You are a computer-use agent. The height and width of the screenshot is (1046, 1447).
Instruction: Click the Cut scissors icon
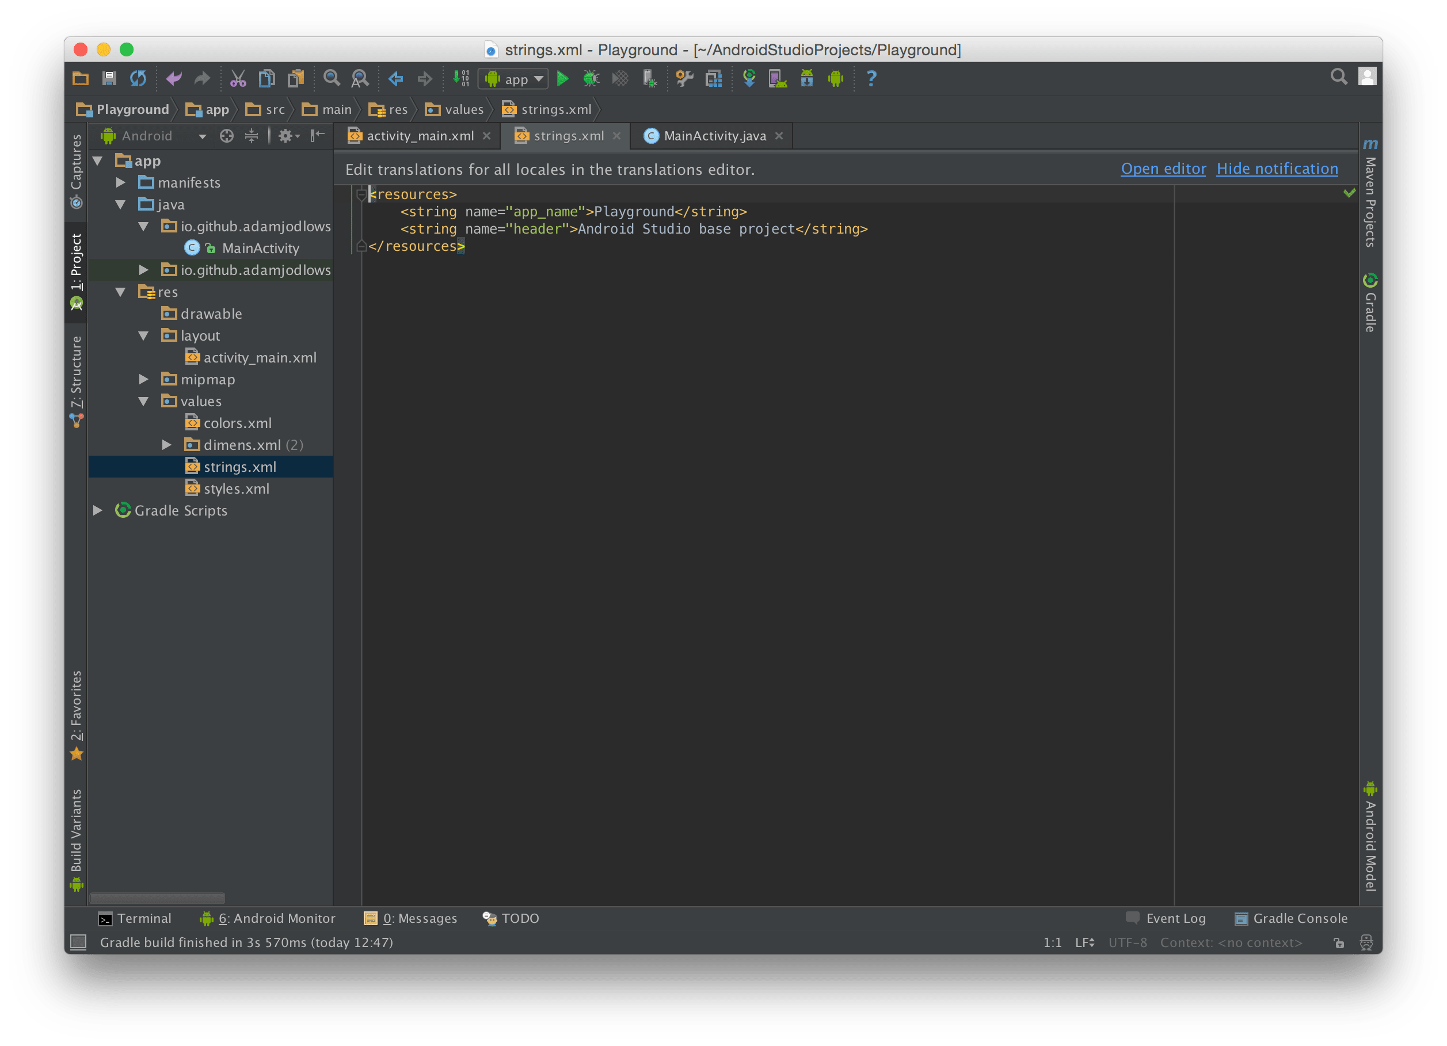coord(238,79)
